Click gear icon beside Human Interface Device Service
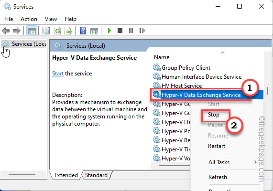Screen dimensions: 273x191 click(x=156, y=76)
